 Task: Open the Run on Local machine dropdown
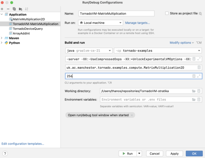pyautogui.click(x=100, y=23)
